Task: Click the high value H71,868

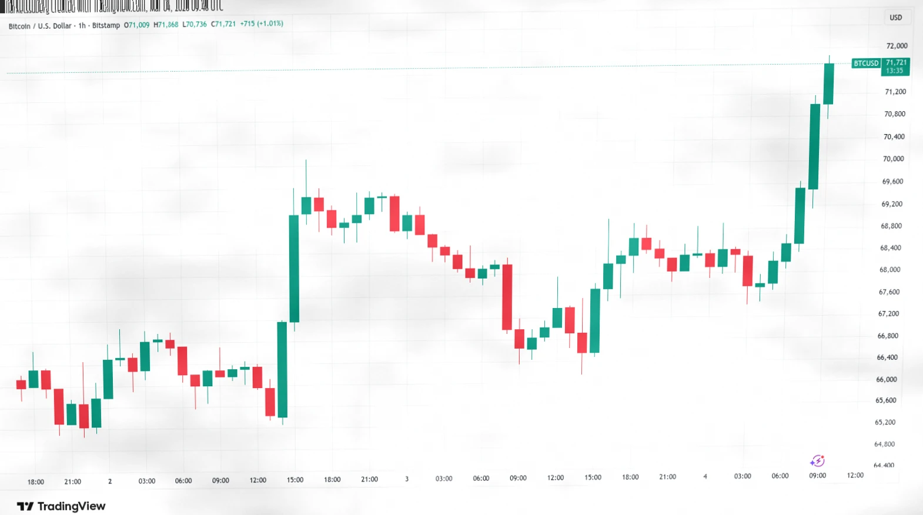Action: point(166,25)
